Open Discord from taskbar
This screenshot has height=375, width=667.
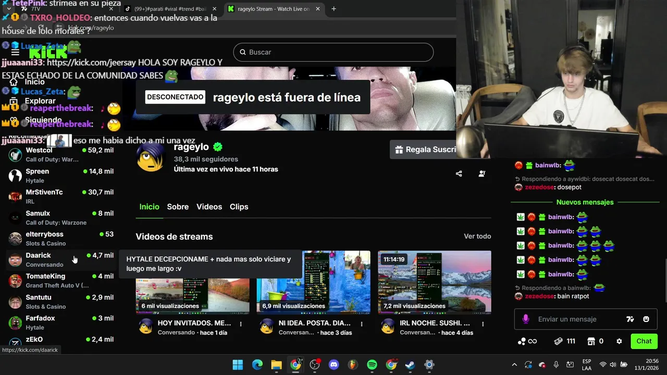point(334,365)
